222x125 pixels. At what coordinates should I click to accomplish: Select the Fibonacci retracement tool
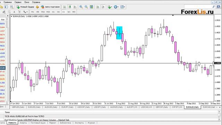(x=9, y=12)
